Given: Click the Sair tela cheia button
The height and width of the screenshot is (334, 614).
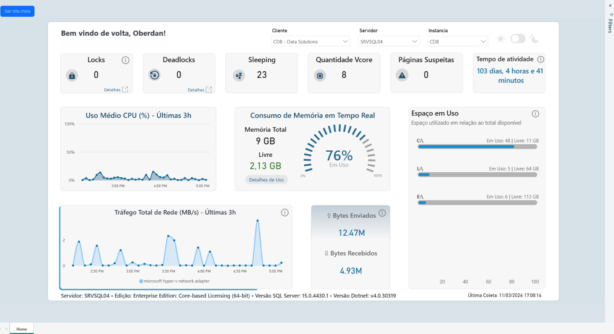Looking at the screenshot, I should pos(17,11).
